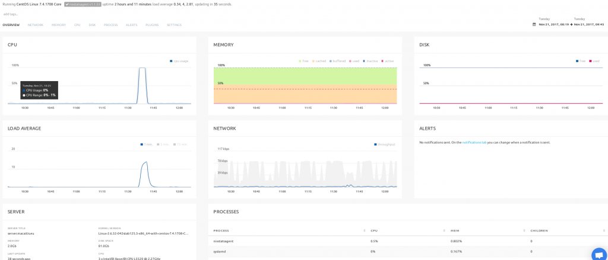Screen dimensions: 608x260
Task: Click the nixstatsagent version badge
Action: coord(83,4)
